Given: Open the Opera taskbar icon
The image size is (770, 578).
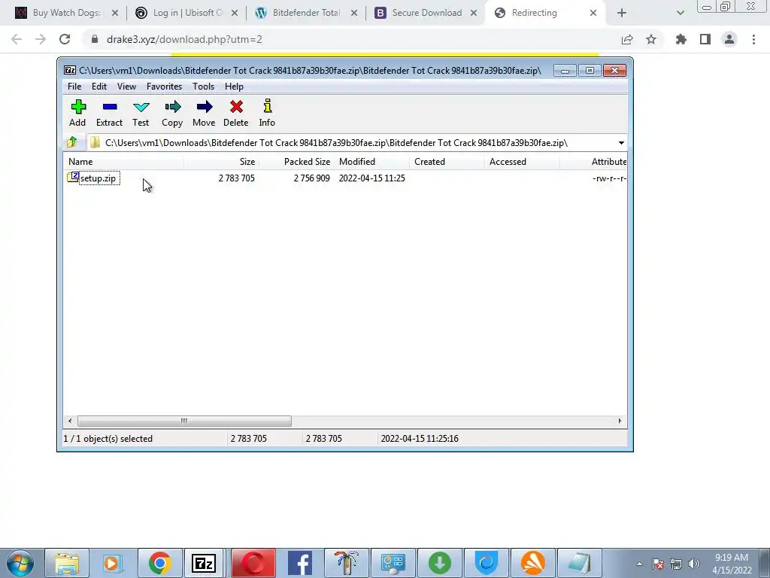Looking at the screenshot, I should click(253, 563).
